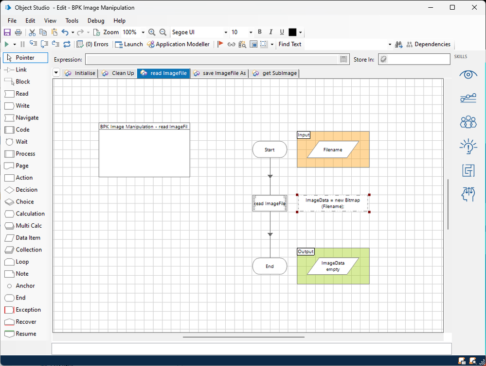This screenshot has width=486, height=366.
Task: Click the Zoom in magnifier icon
Action: (152, 33)
